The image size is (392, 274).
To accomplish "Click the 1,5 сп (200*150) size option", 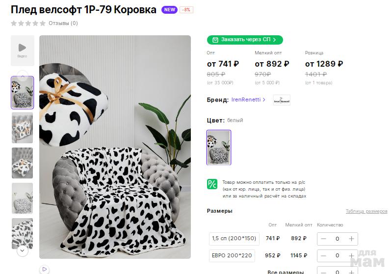I will click(x=234, y=239).
